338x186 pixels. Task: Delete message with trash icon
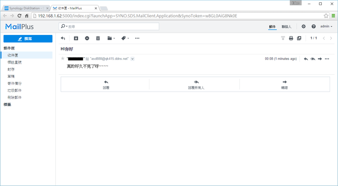pyautogui.click(x=98, y=38)
